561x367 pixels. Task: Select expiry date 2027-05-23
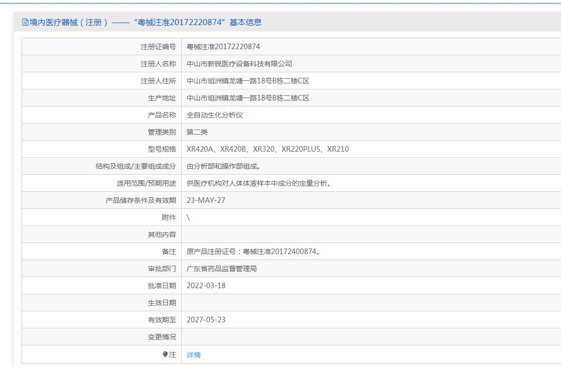206,320
